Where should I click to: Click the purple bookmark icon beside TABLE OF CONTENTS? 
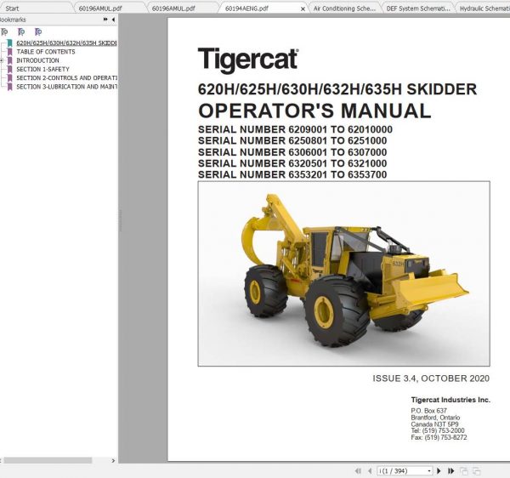[9, 52]
